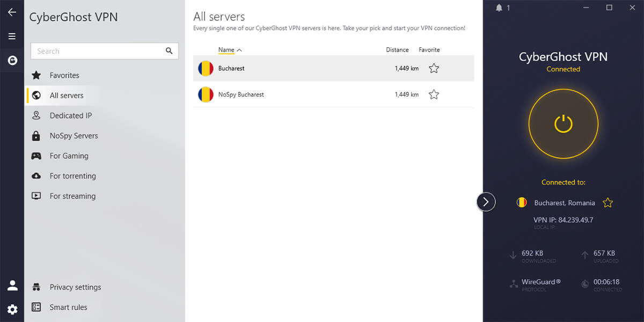The width and height of the screenshot is (644, 322).
Task: Click the Romanian flag next to Bucharest, Romania
Action: click(x=522, y=202)
